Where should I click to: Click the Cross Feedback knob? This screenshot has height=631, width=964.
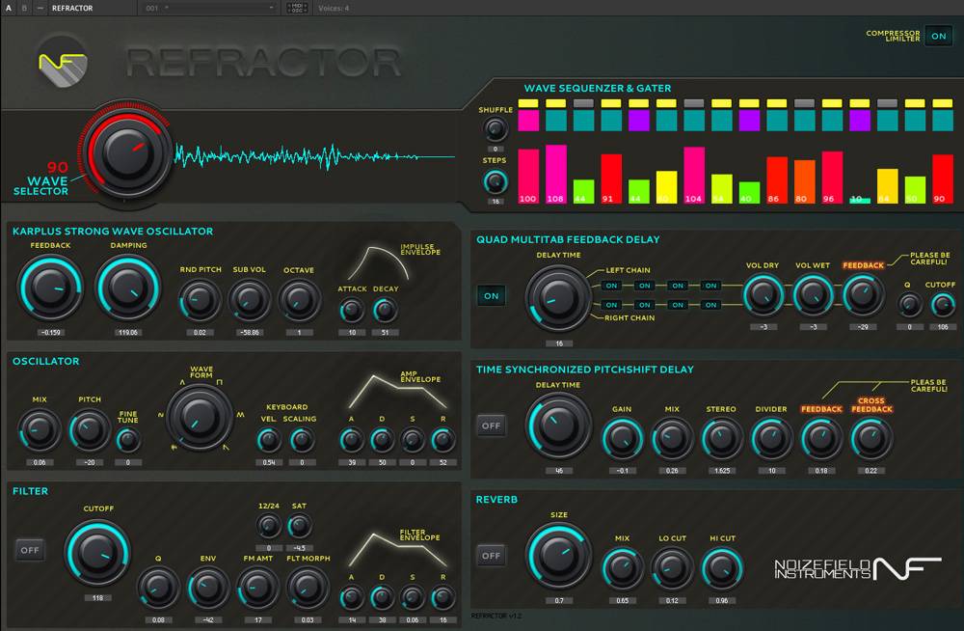[871, 438]
